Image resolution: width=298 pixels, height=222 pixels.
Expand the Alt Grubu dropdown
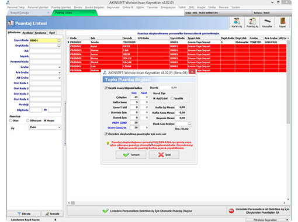point(60,78)
